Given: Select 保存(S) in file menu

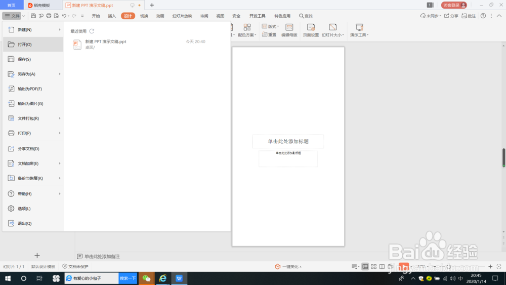Looking at the screenshot, I should pyautogui.click(x=33, y=59).
